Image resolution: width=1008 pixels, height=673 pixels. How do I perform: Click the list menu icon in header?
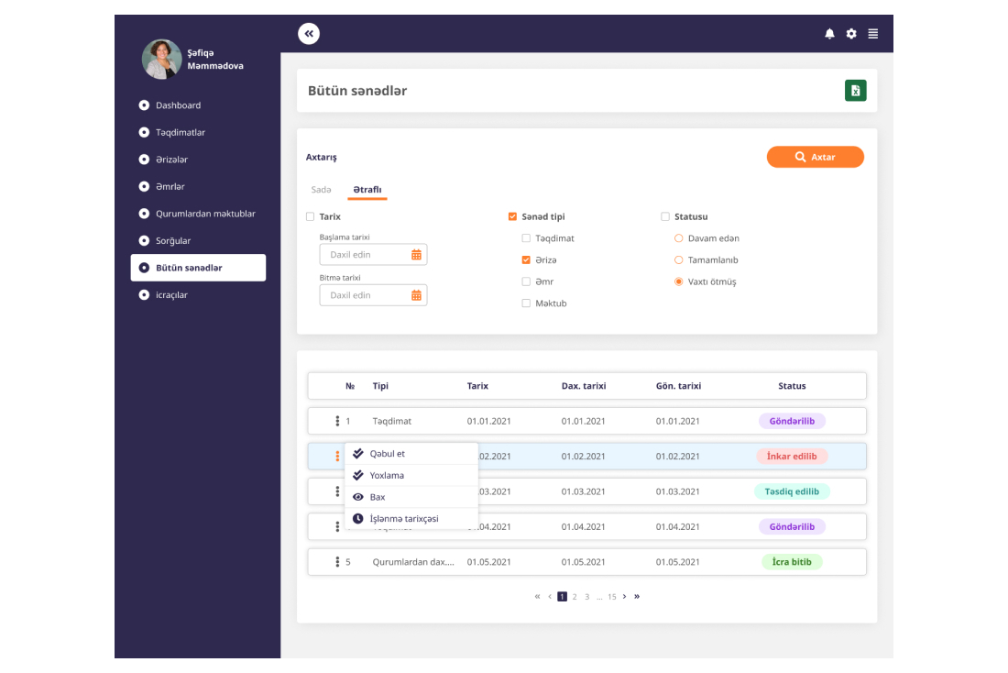tap(873, 34)
